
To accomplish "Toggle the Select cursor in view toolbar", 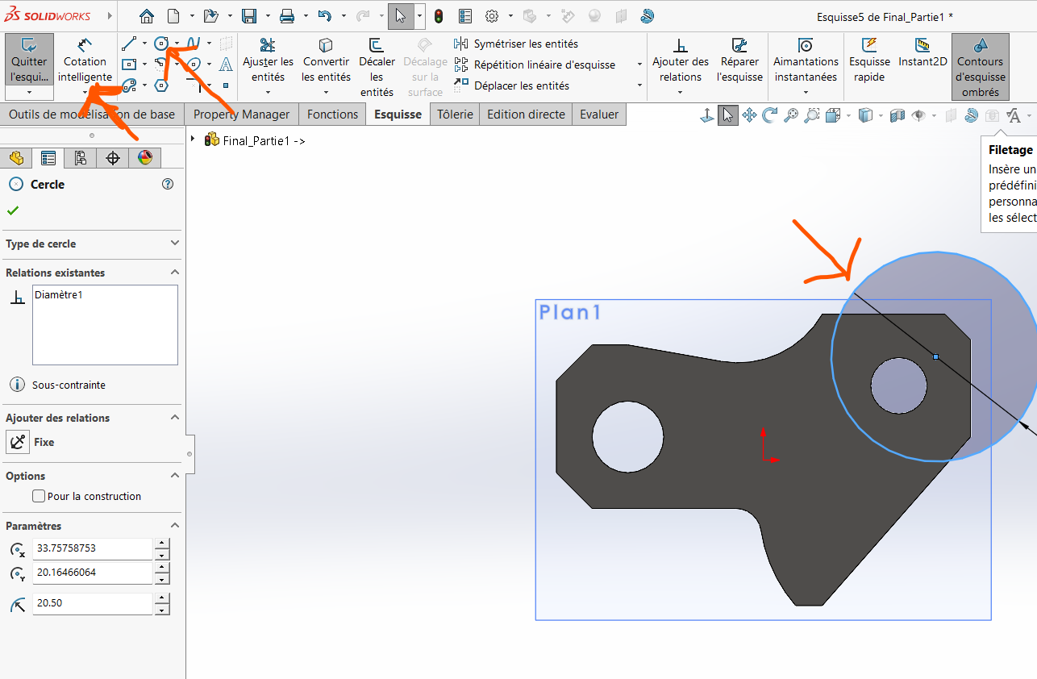I will click(728, 115).
